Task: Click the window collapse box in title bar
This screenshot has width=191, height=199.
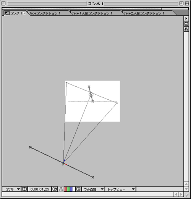Action: click(187, 3)
